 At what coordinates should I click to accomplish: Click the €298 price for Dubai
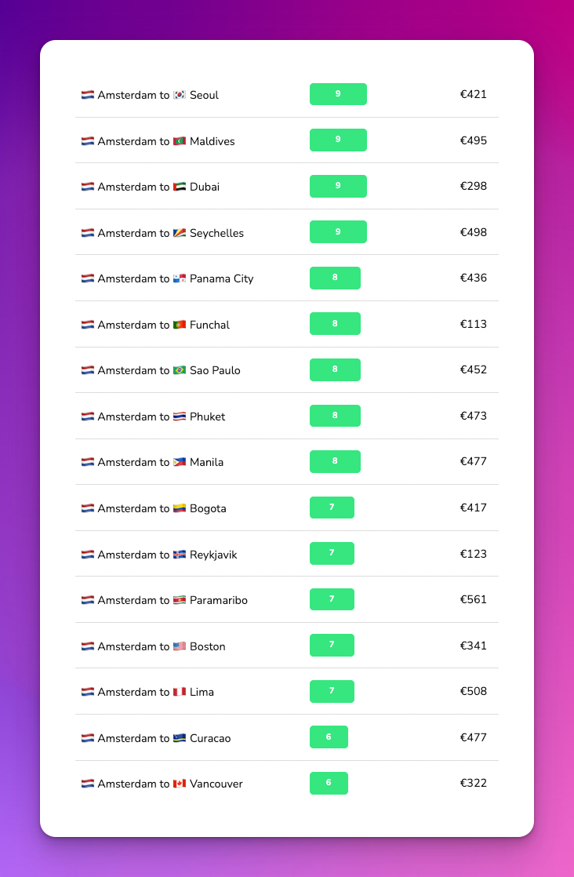point(473,186)
